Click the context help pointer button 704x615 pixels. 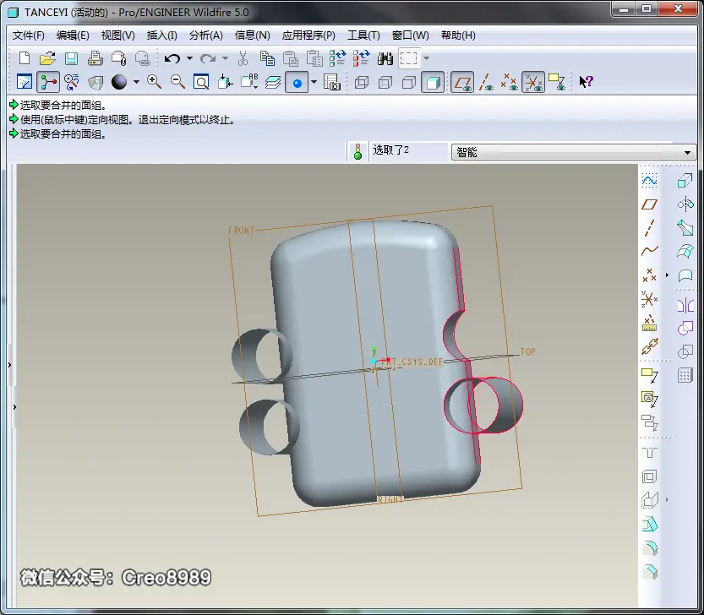tap(586, 82)
